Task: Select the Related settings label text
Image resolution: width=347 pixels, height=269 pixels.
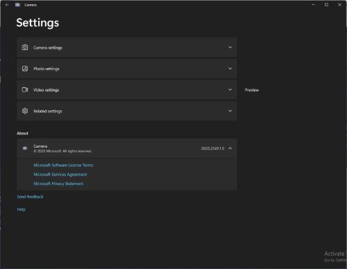Action: (48, 111)
